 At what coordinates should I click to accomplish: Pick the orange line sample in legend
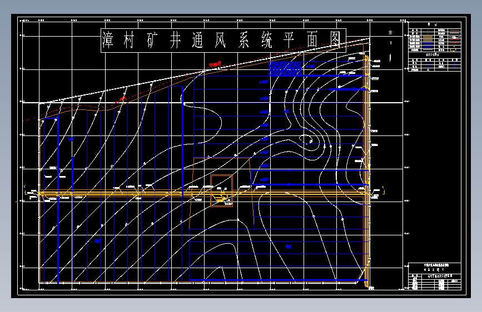[x=454, y=30]
